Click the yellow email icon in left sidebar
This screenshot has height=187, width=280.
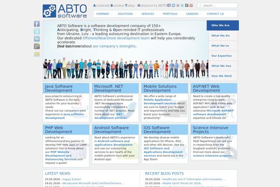37,54
